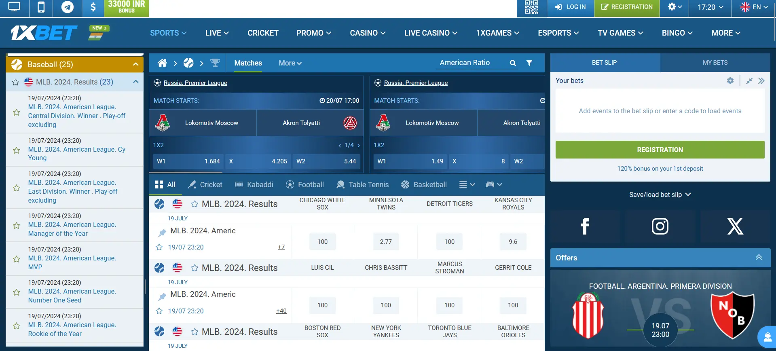Viewport: 776px width, 351px height.
Task: Click the New badge near logo
Action: [x=99, y=28]
